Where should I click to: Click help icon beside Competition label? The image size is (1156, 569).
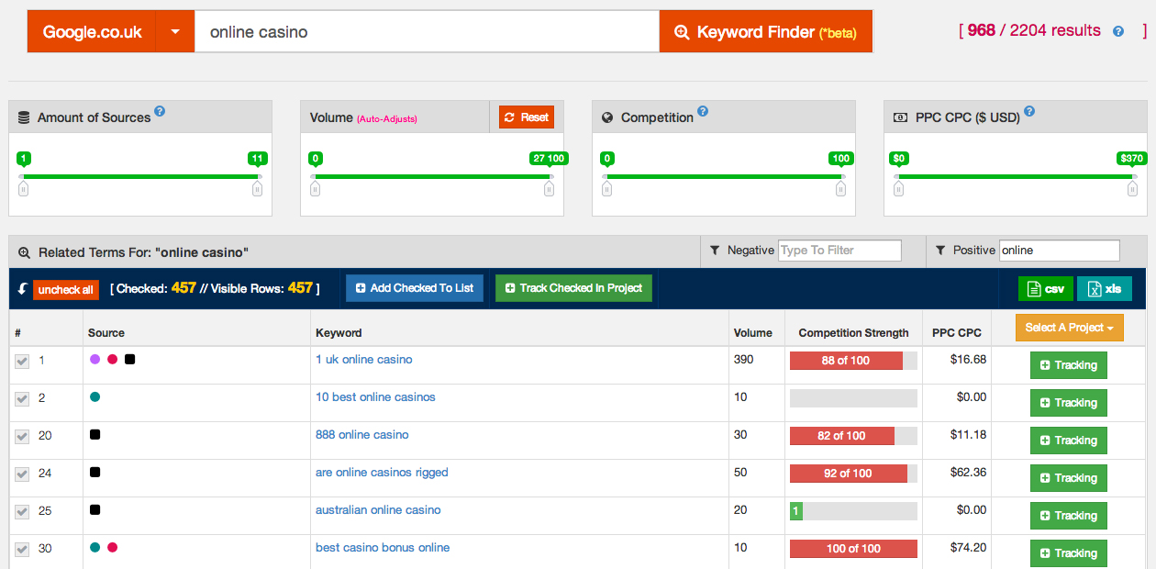pos(703,112)
